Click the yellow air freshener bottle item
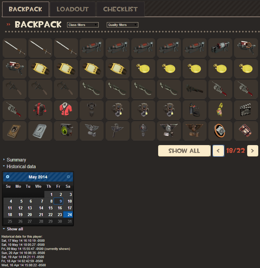 (220, 110)
